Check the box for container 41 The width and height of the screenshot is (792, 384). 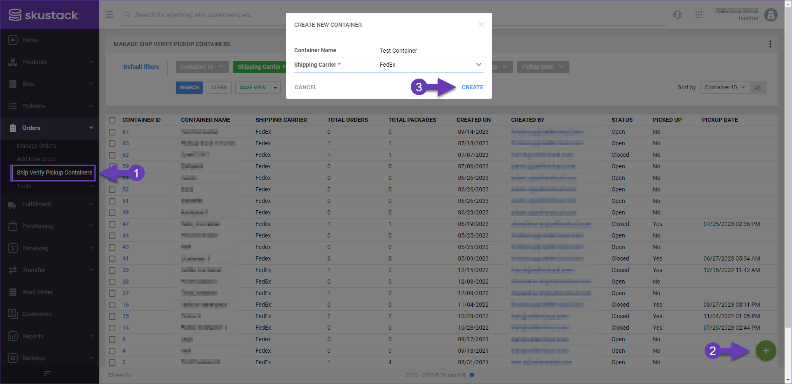click(x=112, y=259)
